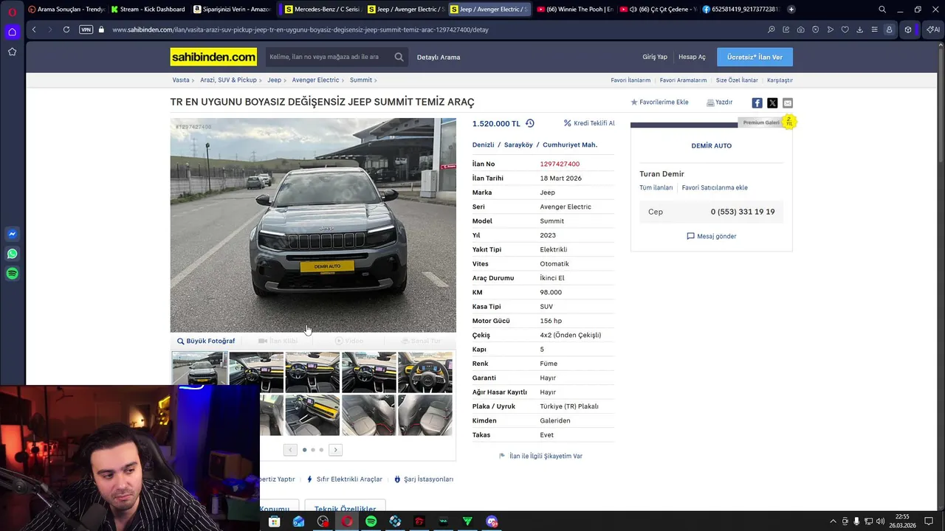Open new browser tab with plus button

(x=791, y=9)
